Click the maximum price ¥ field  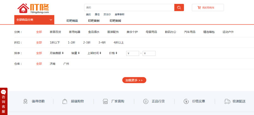[x=149, y=53]
